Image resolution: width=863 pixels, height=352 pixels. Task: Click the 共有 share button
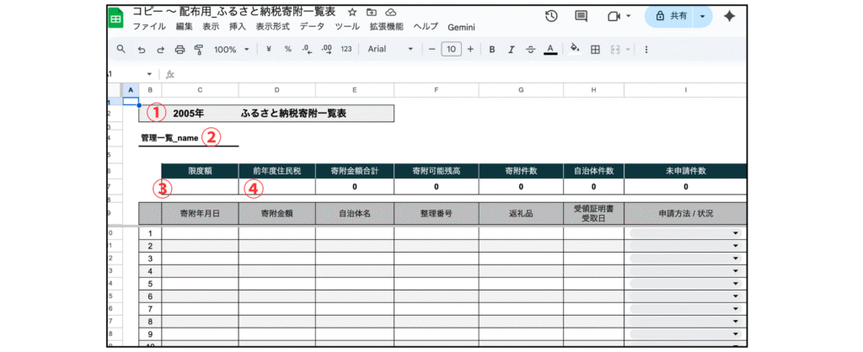(670, 16)
